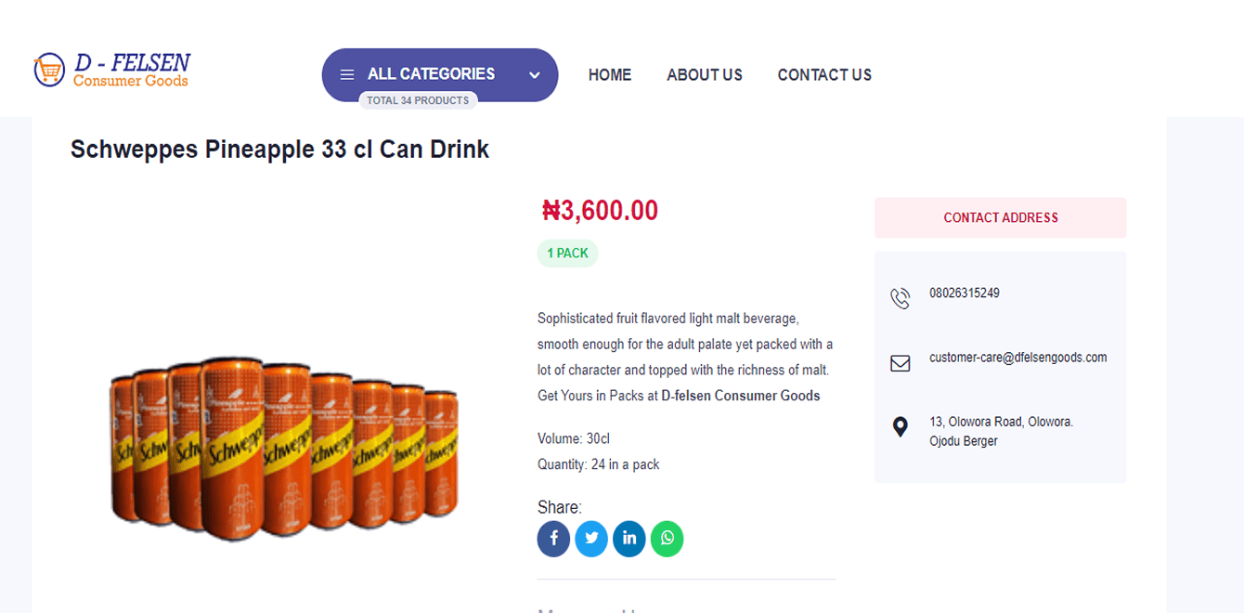Expand the All Categories chevron

tap(535, 75)
